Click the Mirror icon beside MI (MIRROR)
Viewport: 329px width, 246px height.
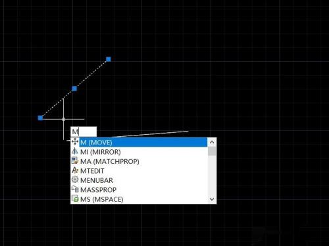[x=75, y=151]
